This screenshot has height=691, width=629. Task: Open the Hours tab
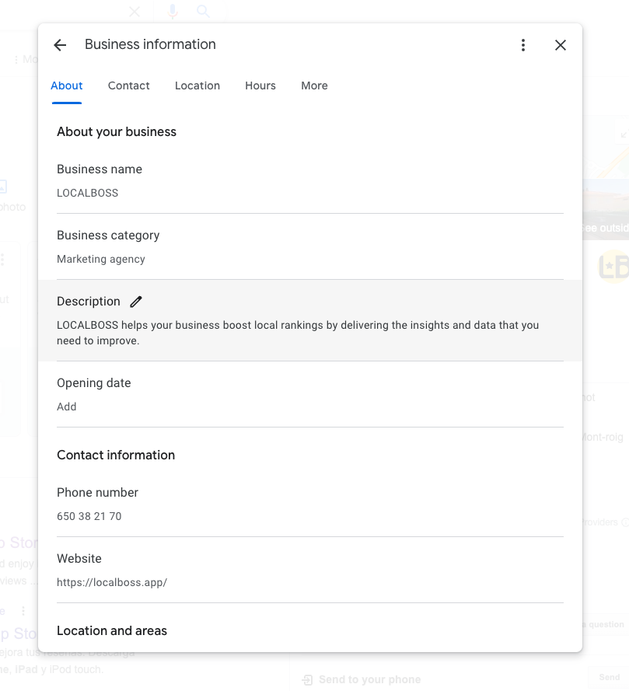(260, 86)
